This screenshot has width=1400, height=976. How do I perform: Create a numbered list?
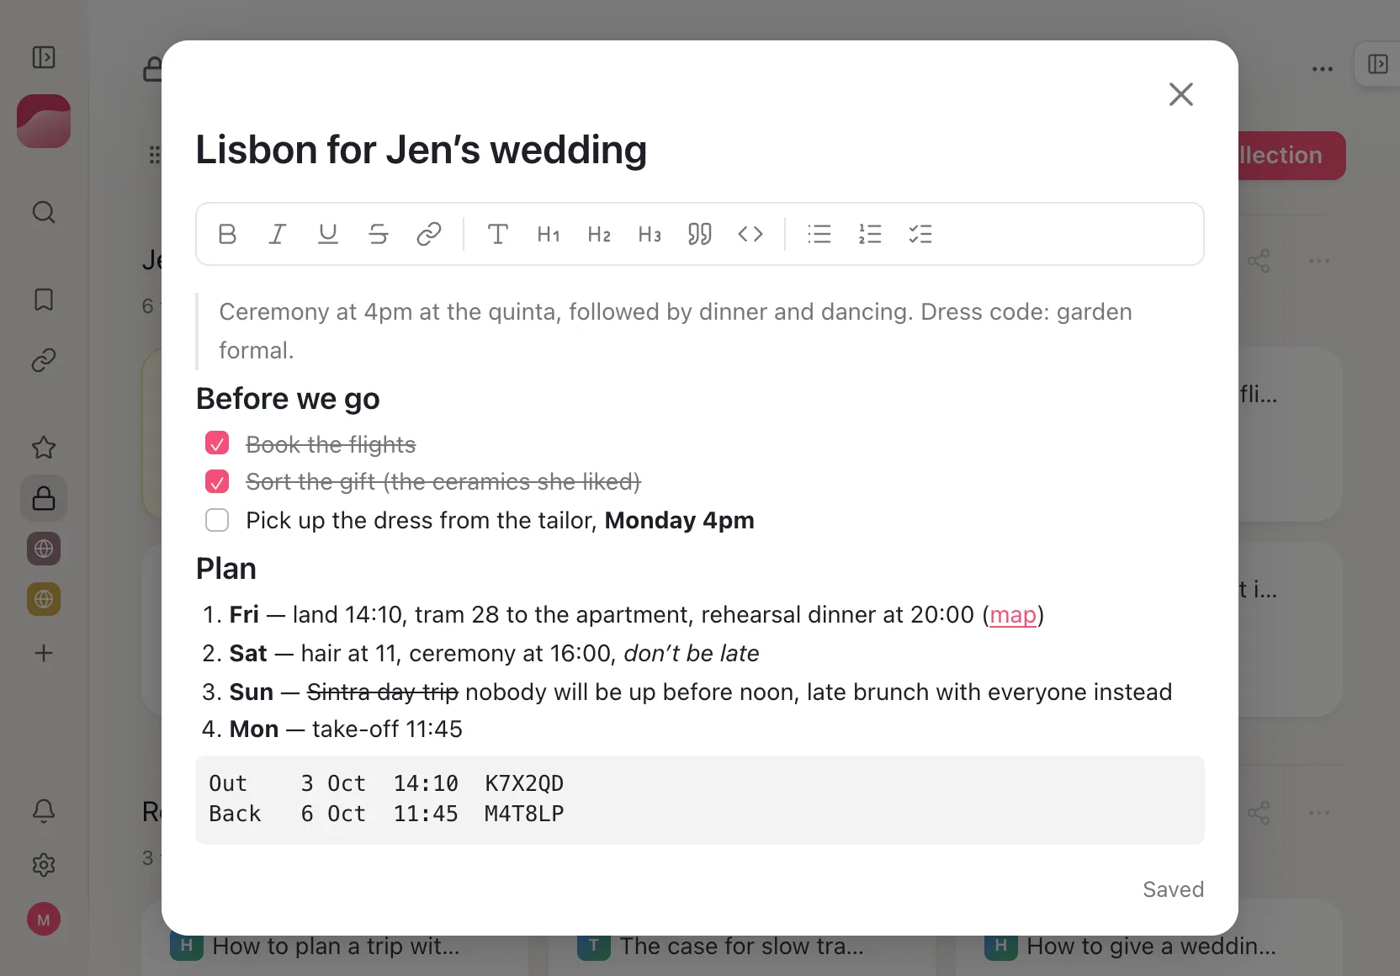pyautogui.click(x=870, y=234)
